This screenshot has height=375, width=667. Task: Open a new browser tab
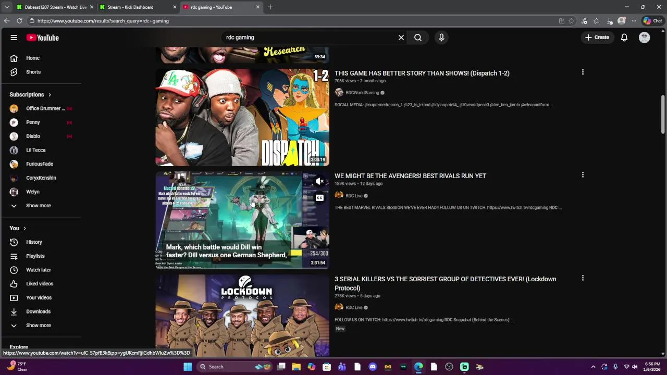(270, 7)
